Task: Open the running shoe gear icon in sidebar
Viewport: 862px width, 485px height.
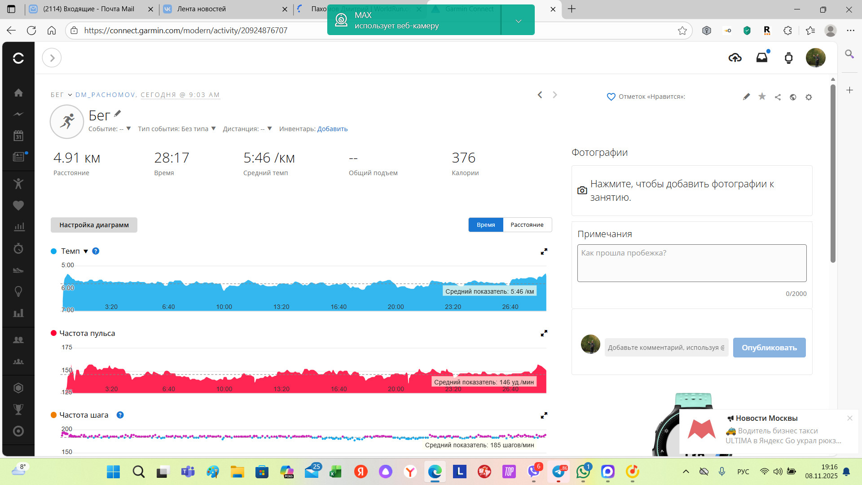Action: point(18,270)
